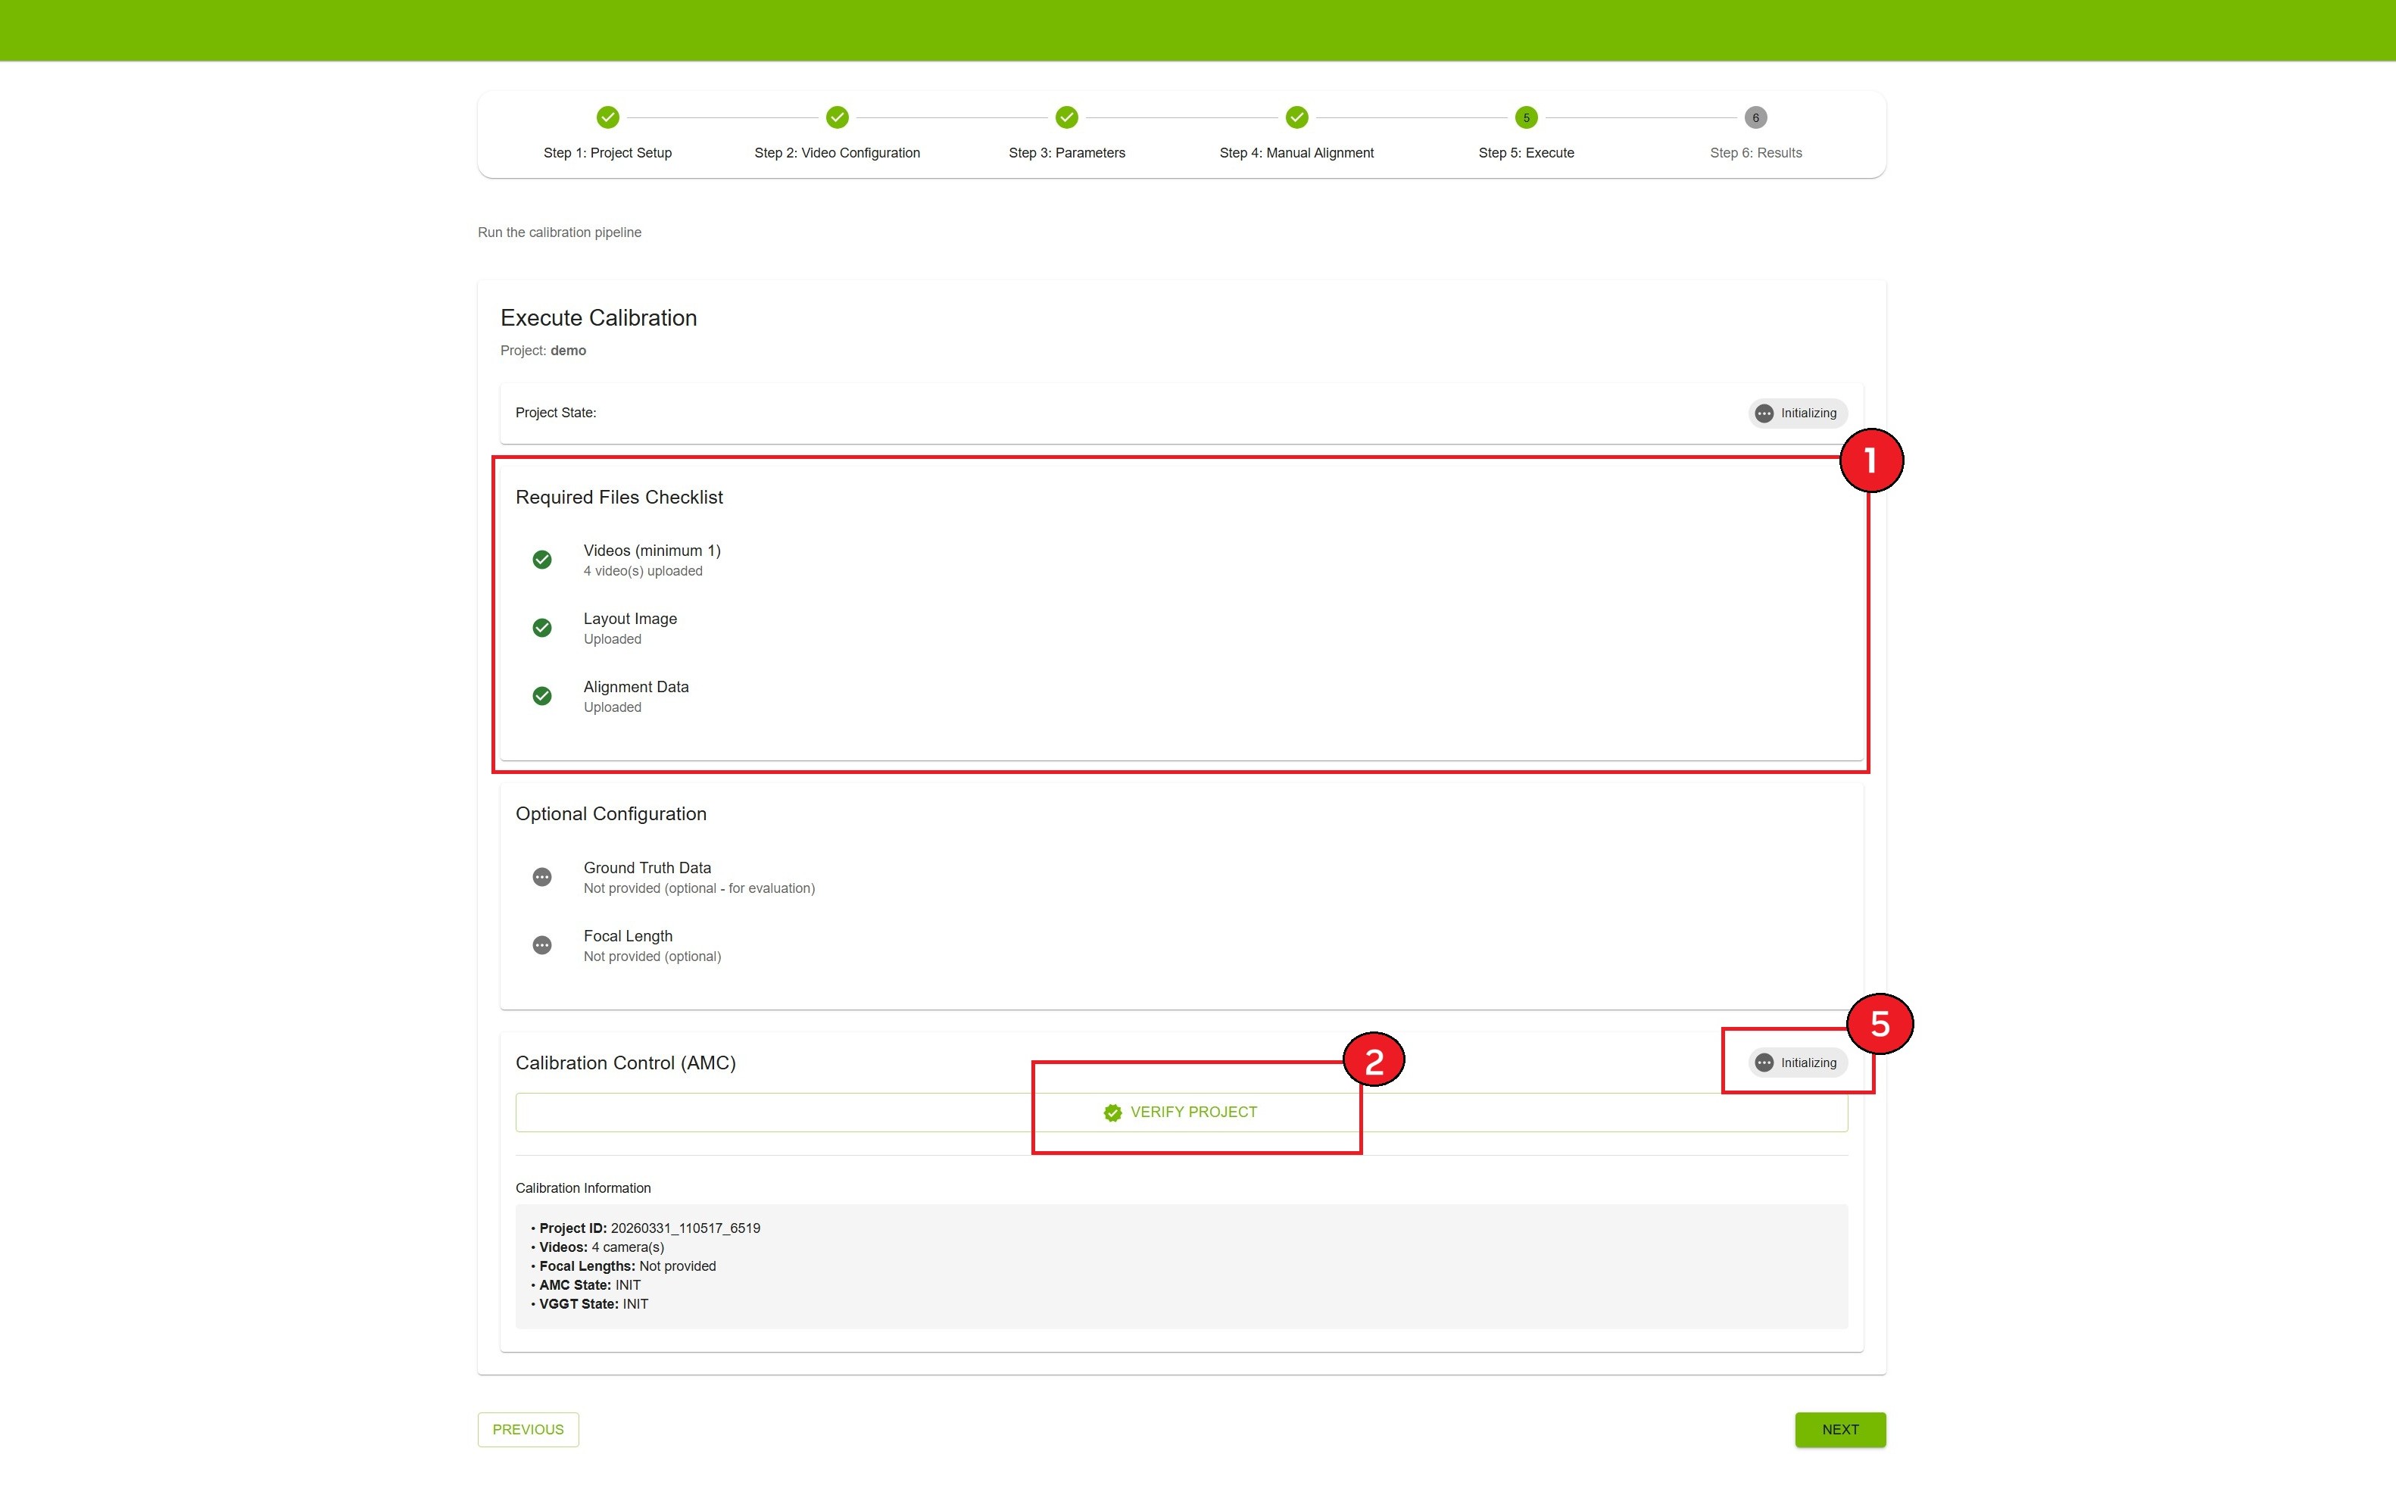Viewport: 2396px width, 1498px height.
Task: Click the Step 4 completed checkmark icon
Action: [x=1296, y=118]
